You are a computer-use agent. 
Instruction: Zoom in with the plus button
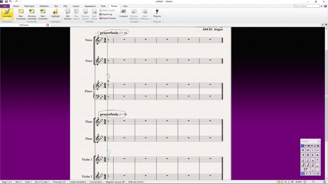(324, 182)
